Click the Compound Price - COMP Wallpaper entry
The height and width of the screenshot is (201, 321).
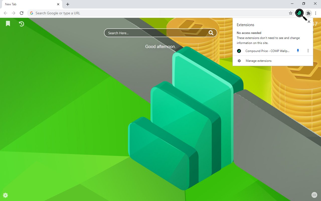coord(267,51)
